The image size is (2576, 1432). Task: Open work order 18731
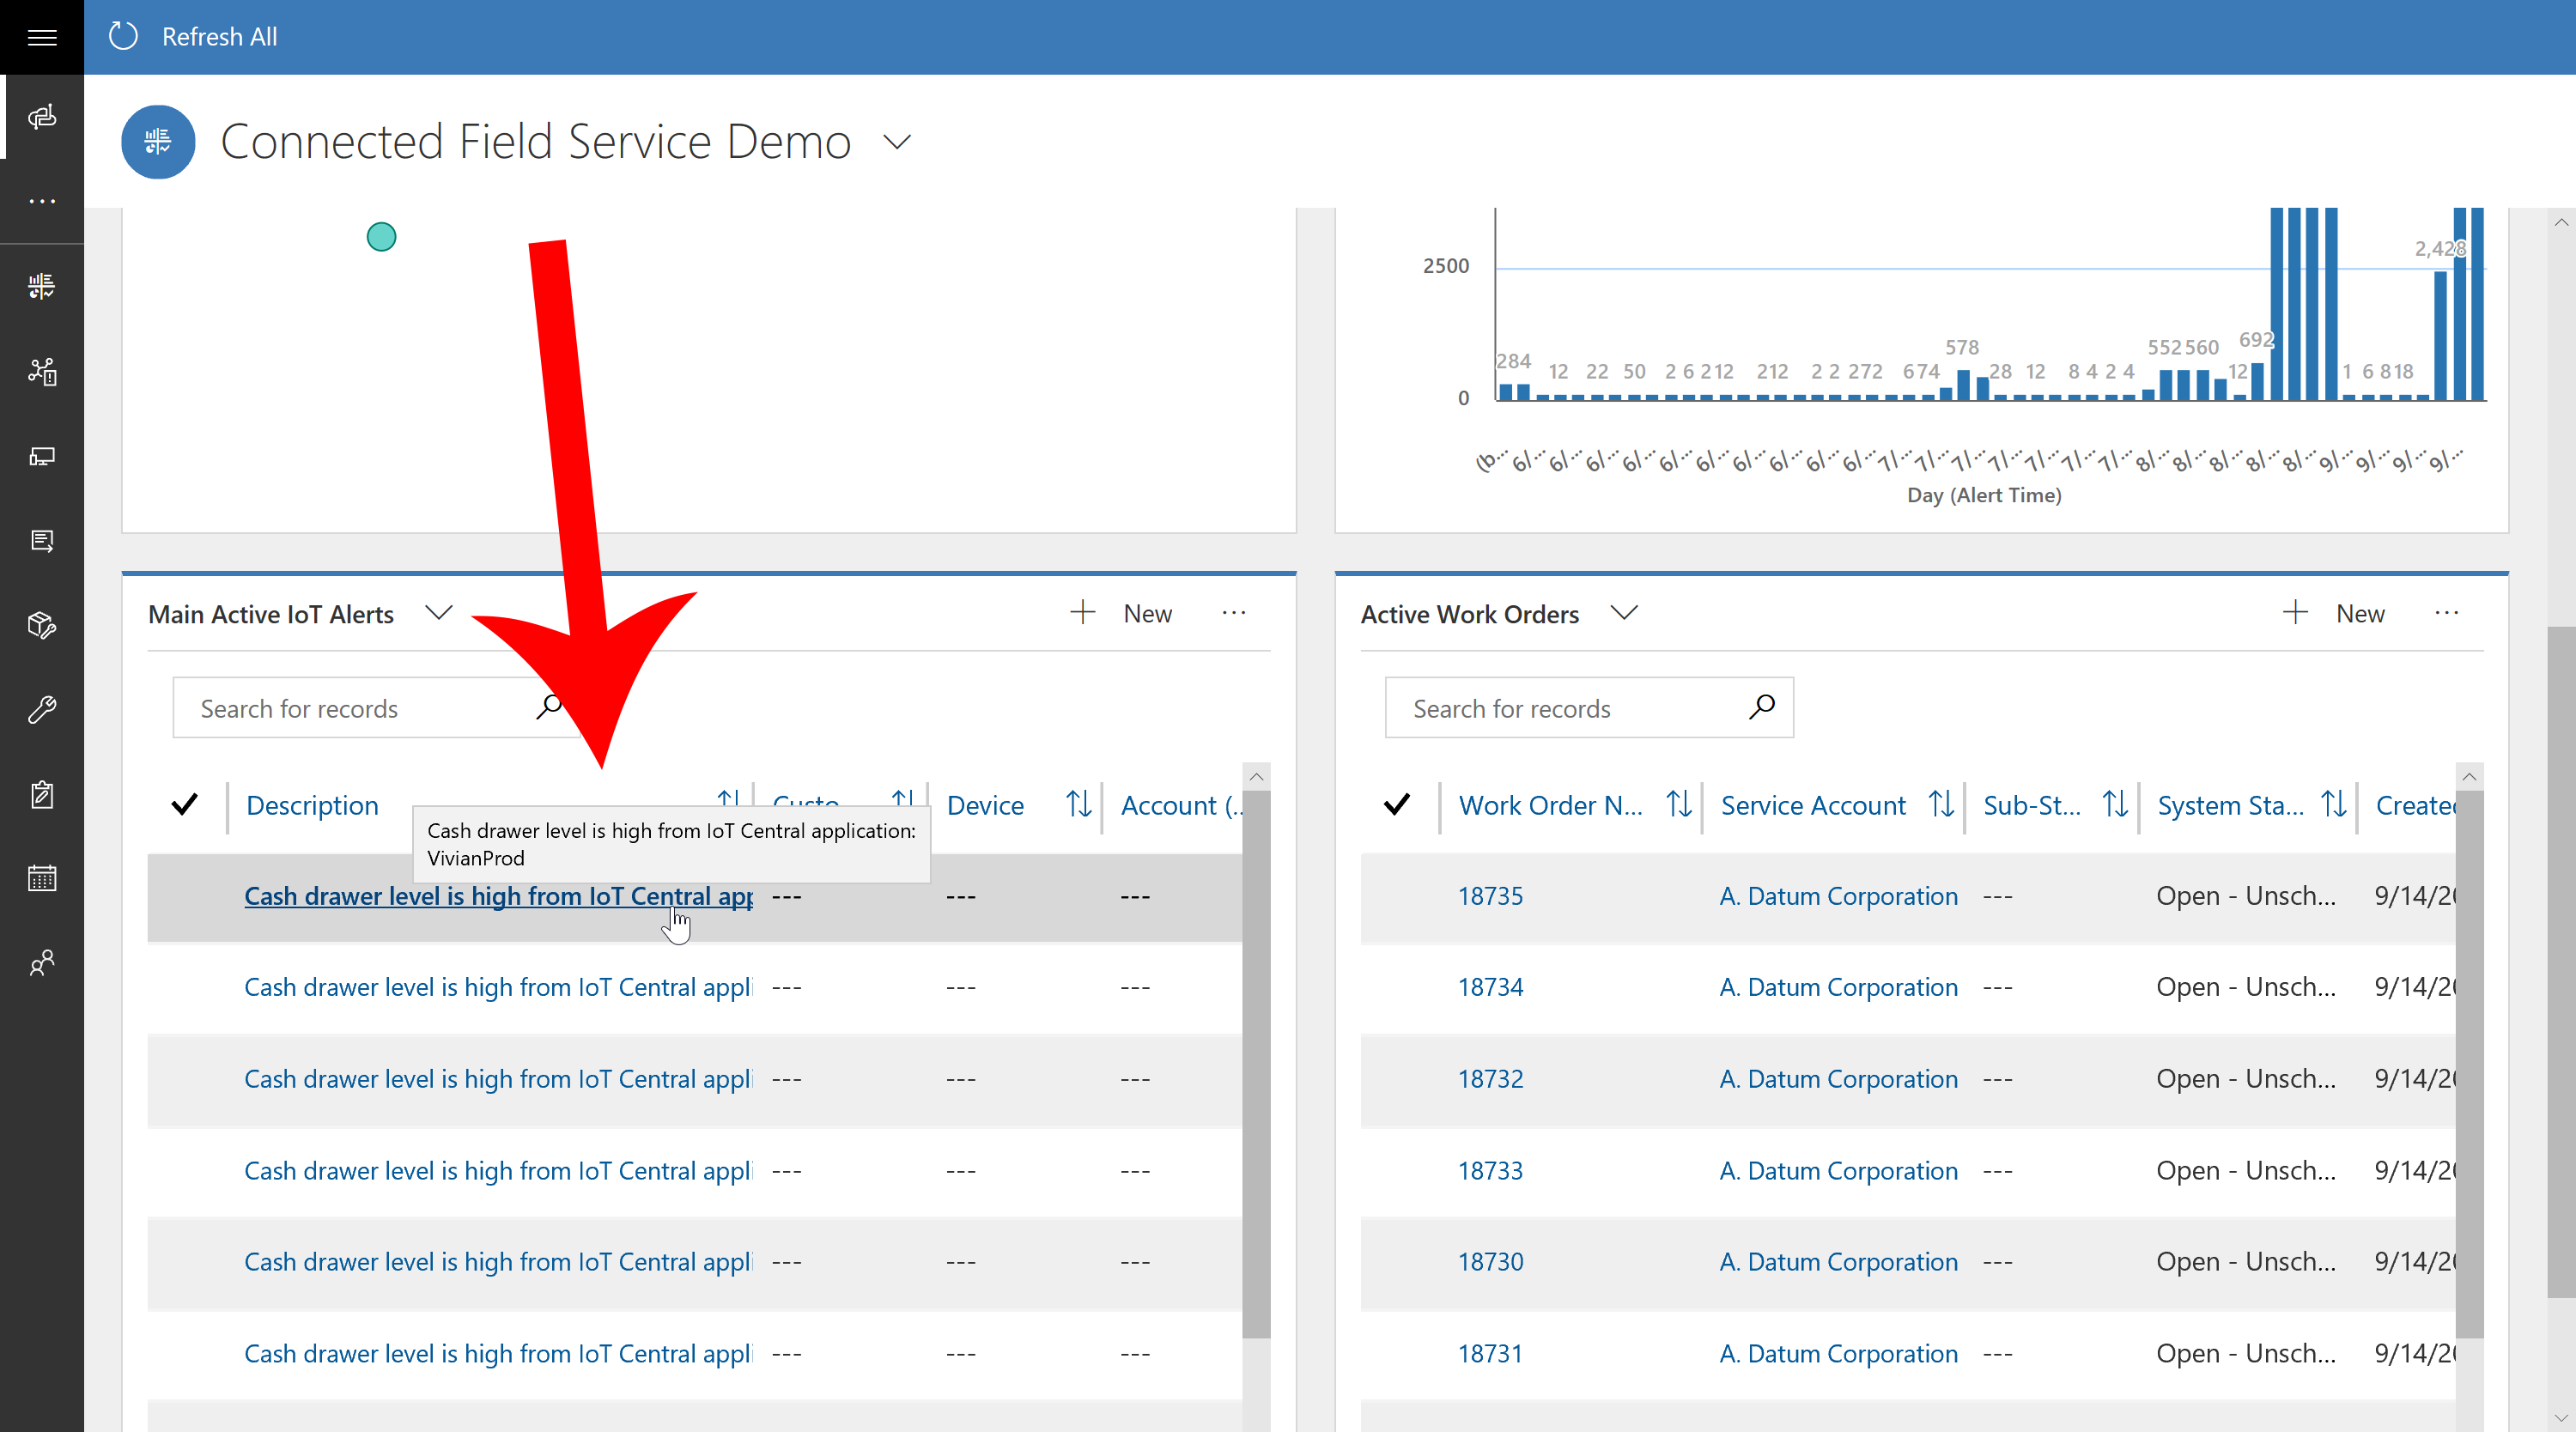[1490, 1353]
